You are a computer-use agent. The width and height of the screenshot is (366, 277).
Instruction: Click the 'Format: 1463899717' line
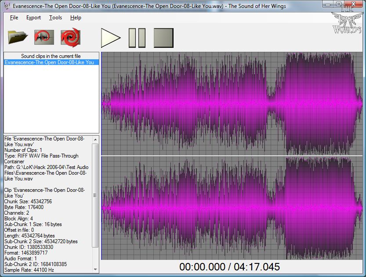coord(26,253)
